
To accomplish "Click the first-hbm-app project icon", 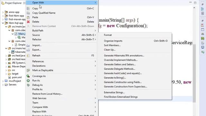I will pos(6,16).
